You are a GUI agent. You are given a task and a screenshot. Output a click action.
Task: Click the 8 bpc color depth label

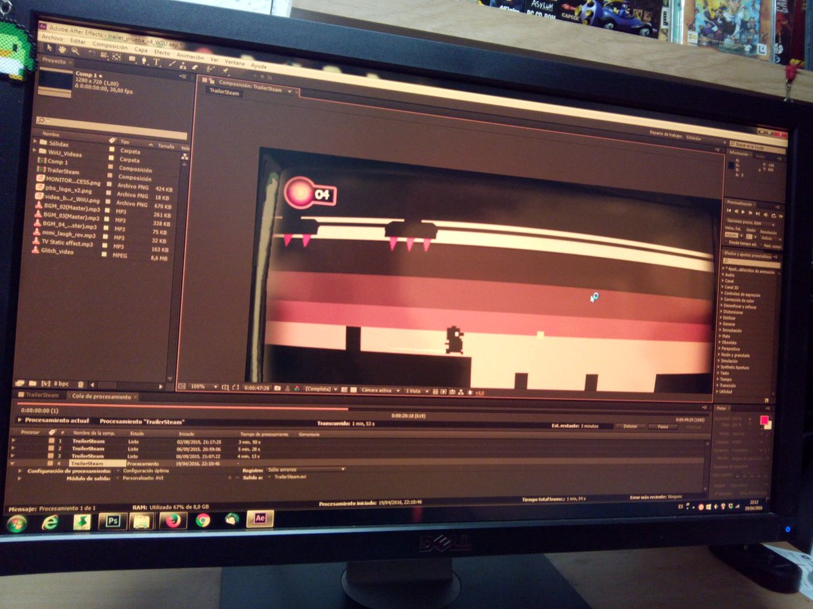(x=61, y=384)
